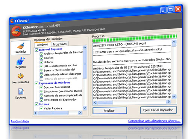Switch to the Programas tab
The height and width of the screenshot is (139, 188).
59,44
